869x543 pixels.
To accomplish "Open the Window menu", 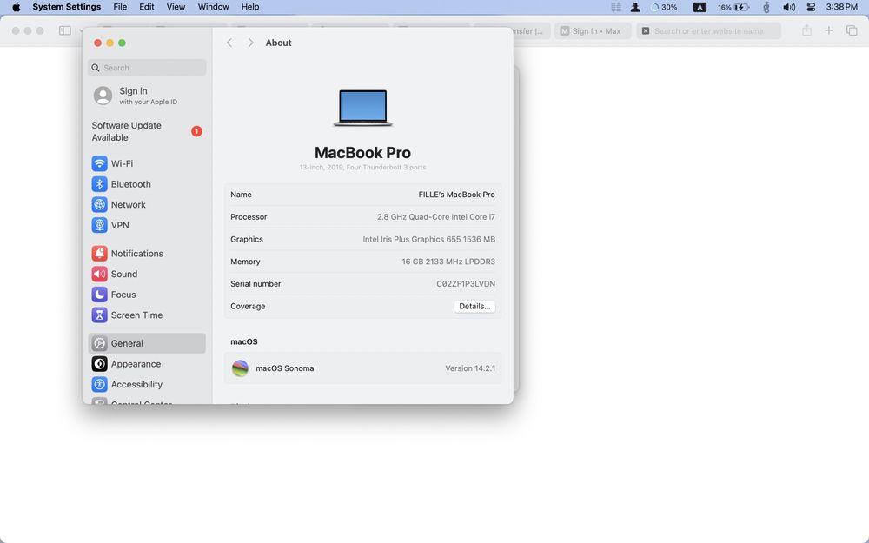I will point(214,7).
